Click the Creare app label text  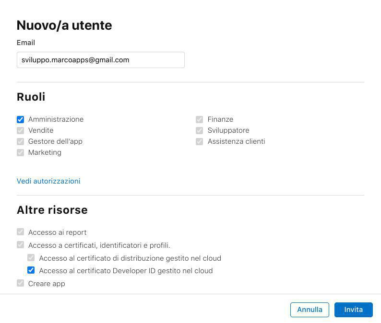tap(47, 284)
